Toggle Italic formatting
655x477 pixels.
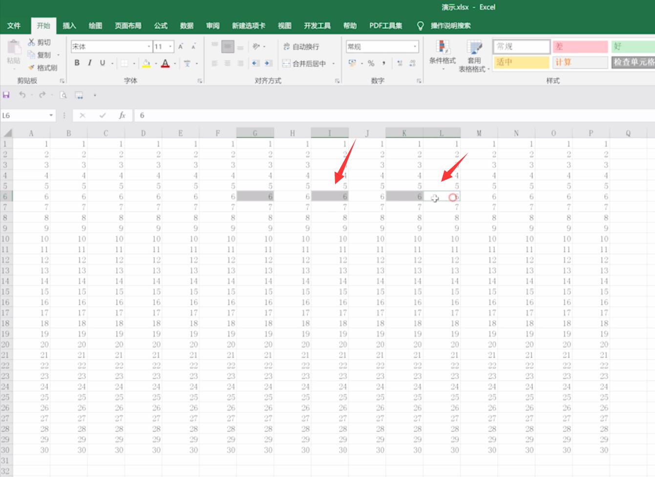click(x=89, y=63)
